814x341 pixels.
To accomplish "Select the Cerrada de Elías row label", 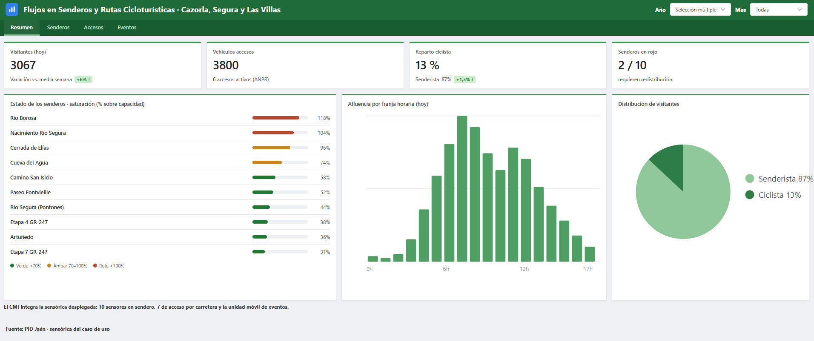I will [x=29, y=148].
